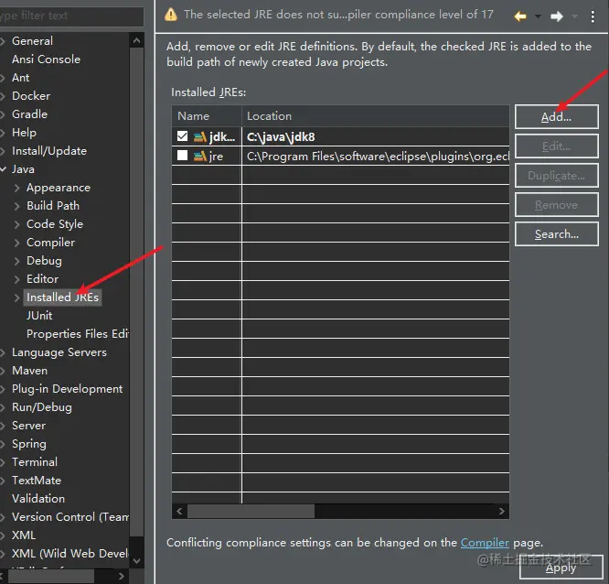Image resolution: width=609 pixels, height=584 pixels.
Task: Select the C:\Program Files eclipse location cell
Action: click(x=376, y=157)
